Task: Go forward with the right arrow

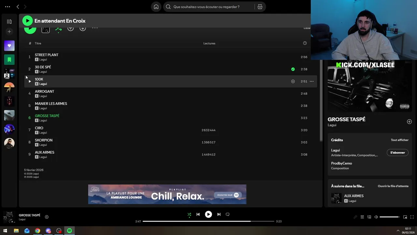Action: coord(25,7)
